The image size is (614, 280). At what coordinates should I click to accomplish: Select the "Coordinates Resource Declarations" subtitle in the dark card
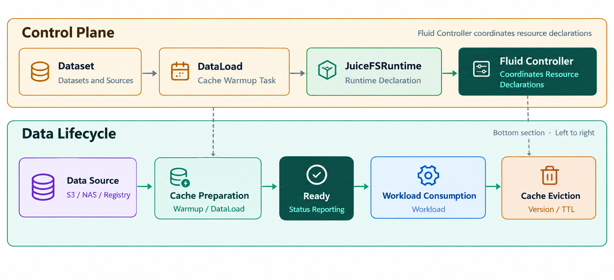(539, 79)
